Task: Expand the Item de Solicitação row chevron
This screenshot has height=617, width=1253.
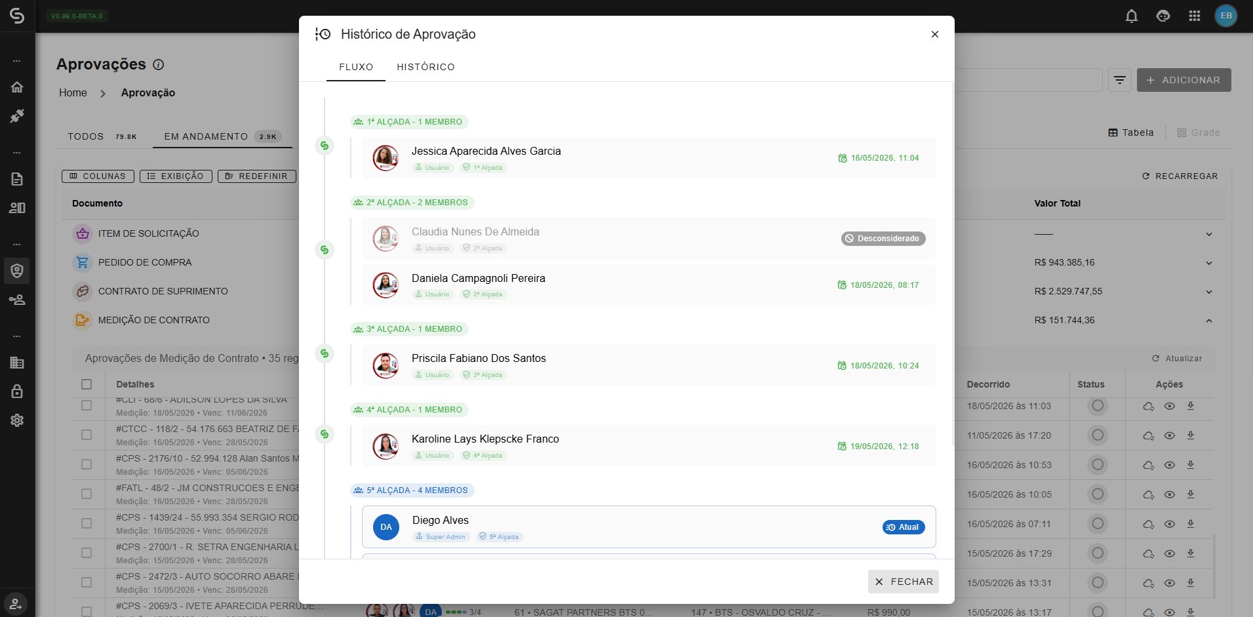Action: click(x=1208, y=234)
